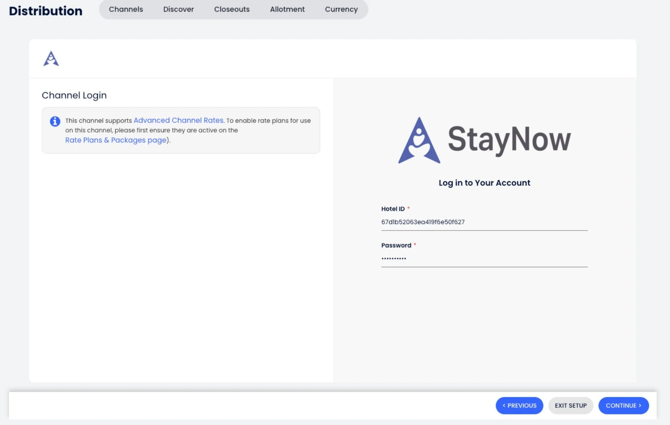The image size is (670, 425).
Task: Click the Hotel ID label
Action: click(393, 209)
